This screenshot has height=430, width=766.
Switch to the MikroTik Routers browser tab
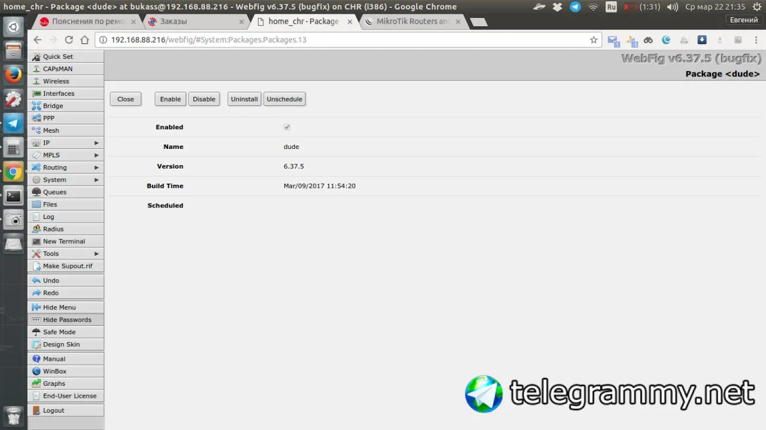pyautogui.click(x=413, y=22)
